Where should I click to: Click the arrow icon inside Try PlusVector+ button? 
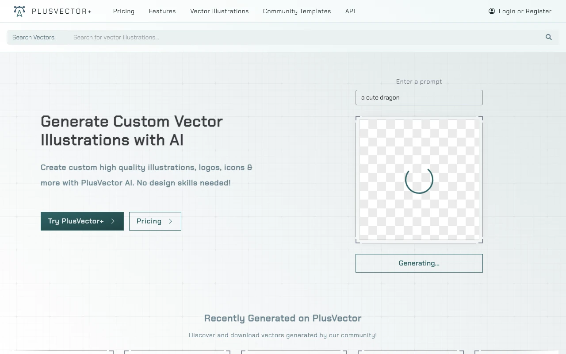[112, 221]
